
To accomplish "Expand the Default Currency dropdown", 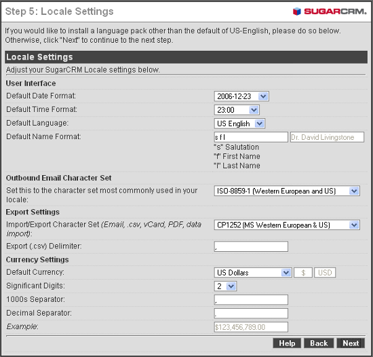I will coord(253,273).
